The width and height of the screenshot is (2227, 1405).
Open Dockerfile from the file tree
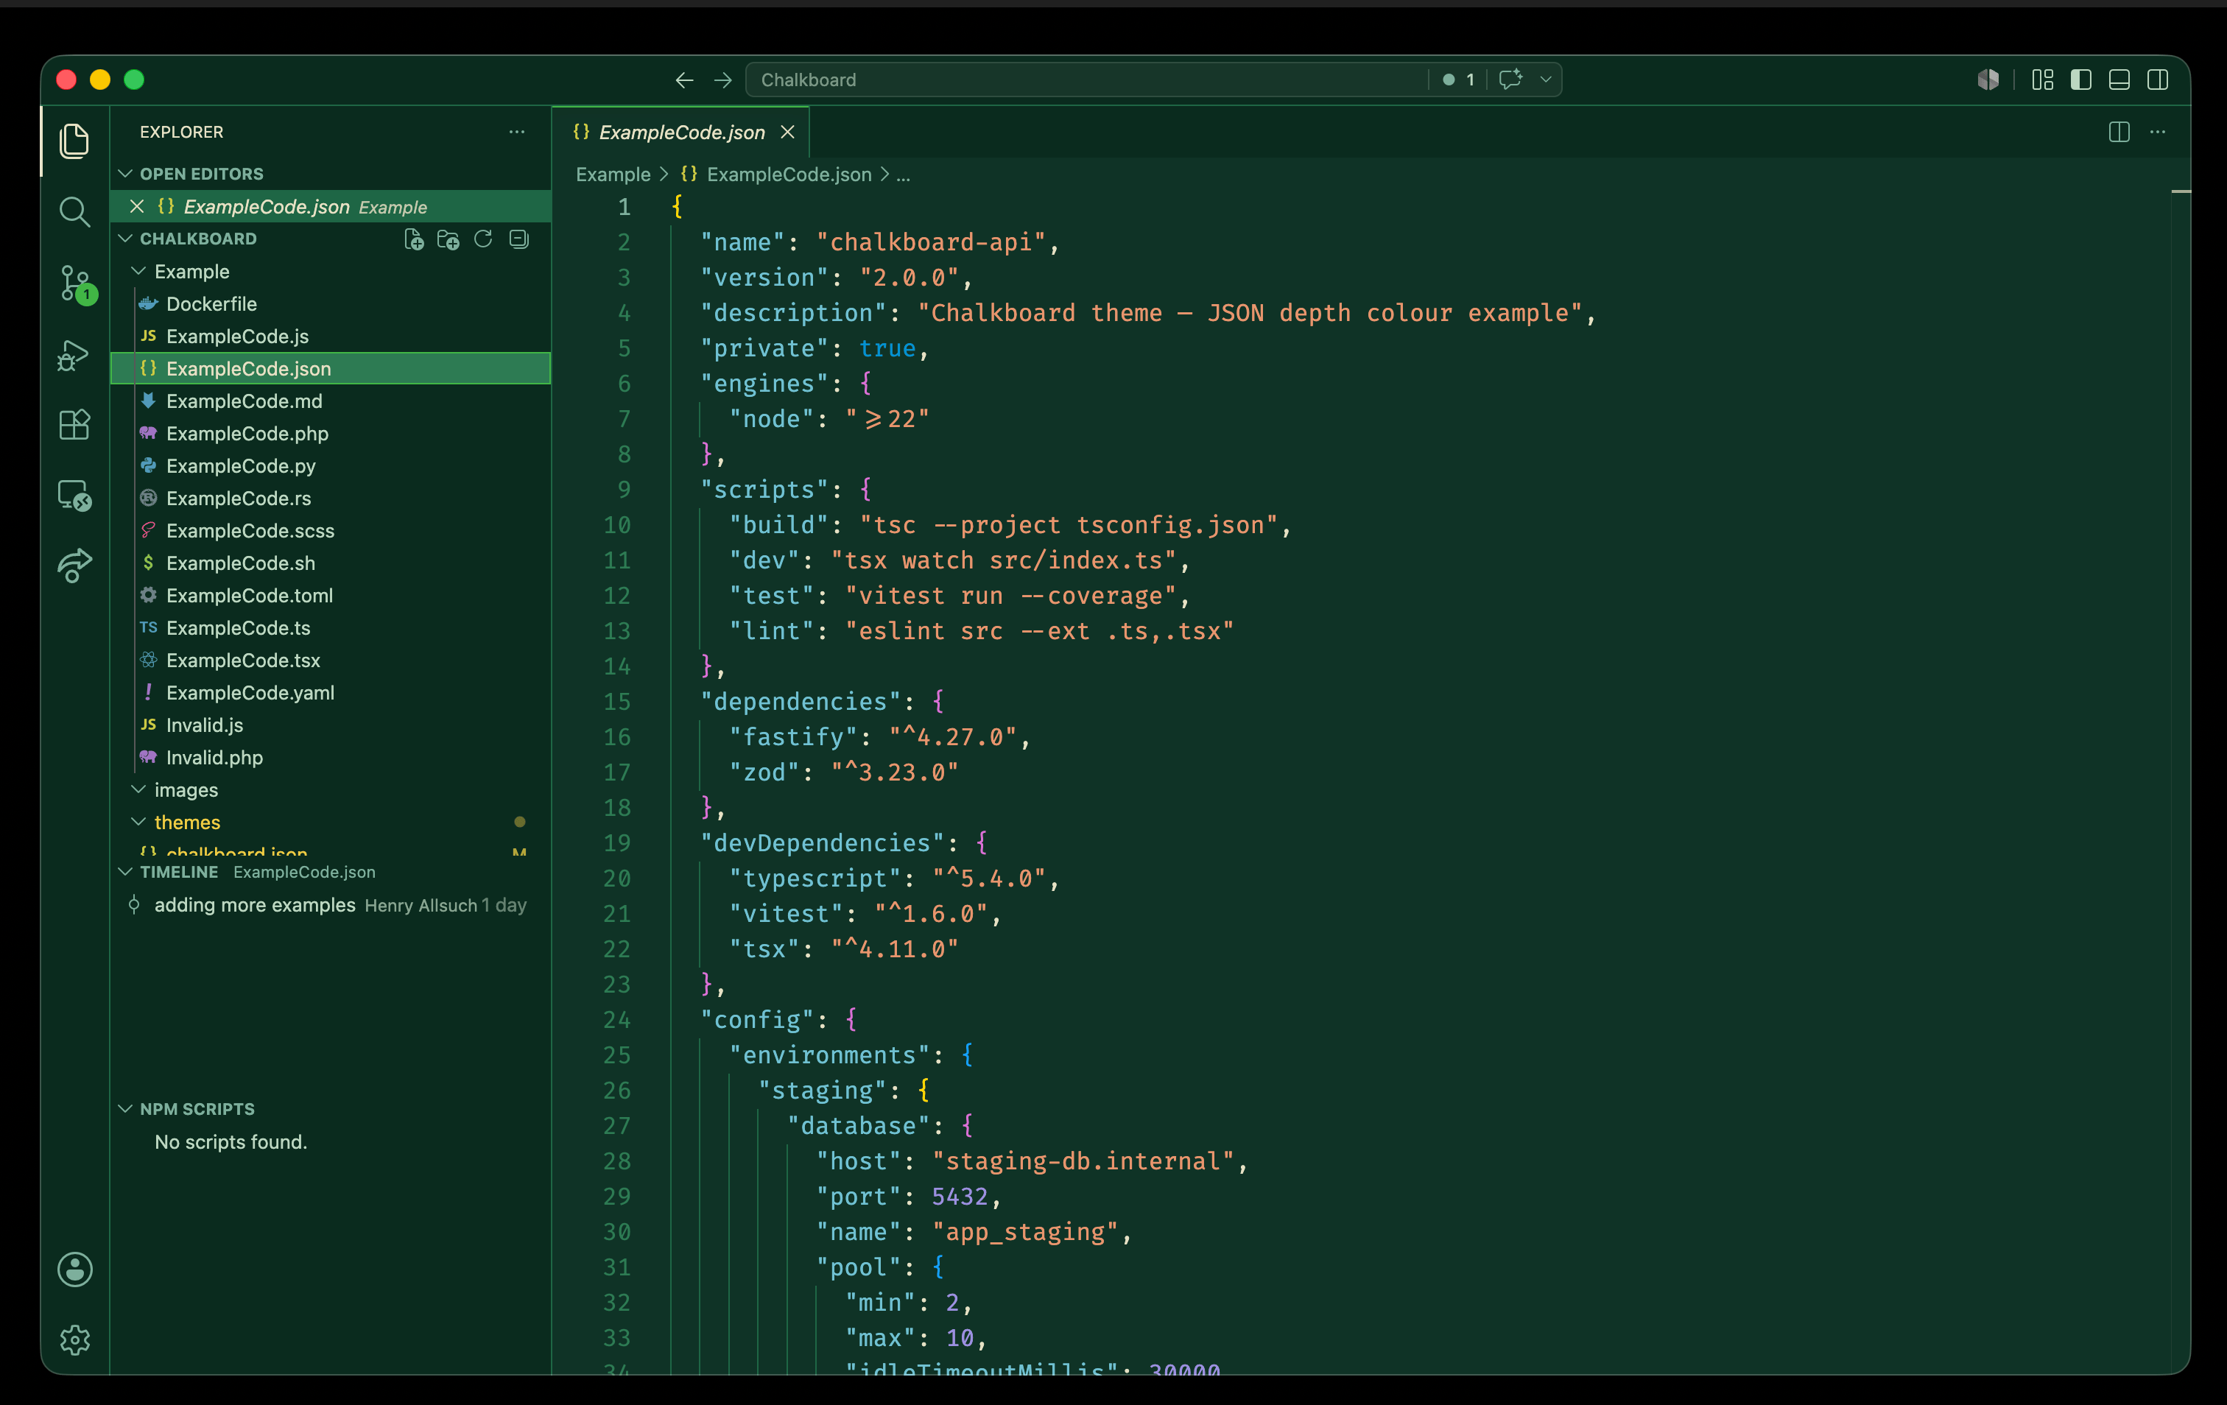330,303
